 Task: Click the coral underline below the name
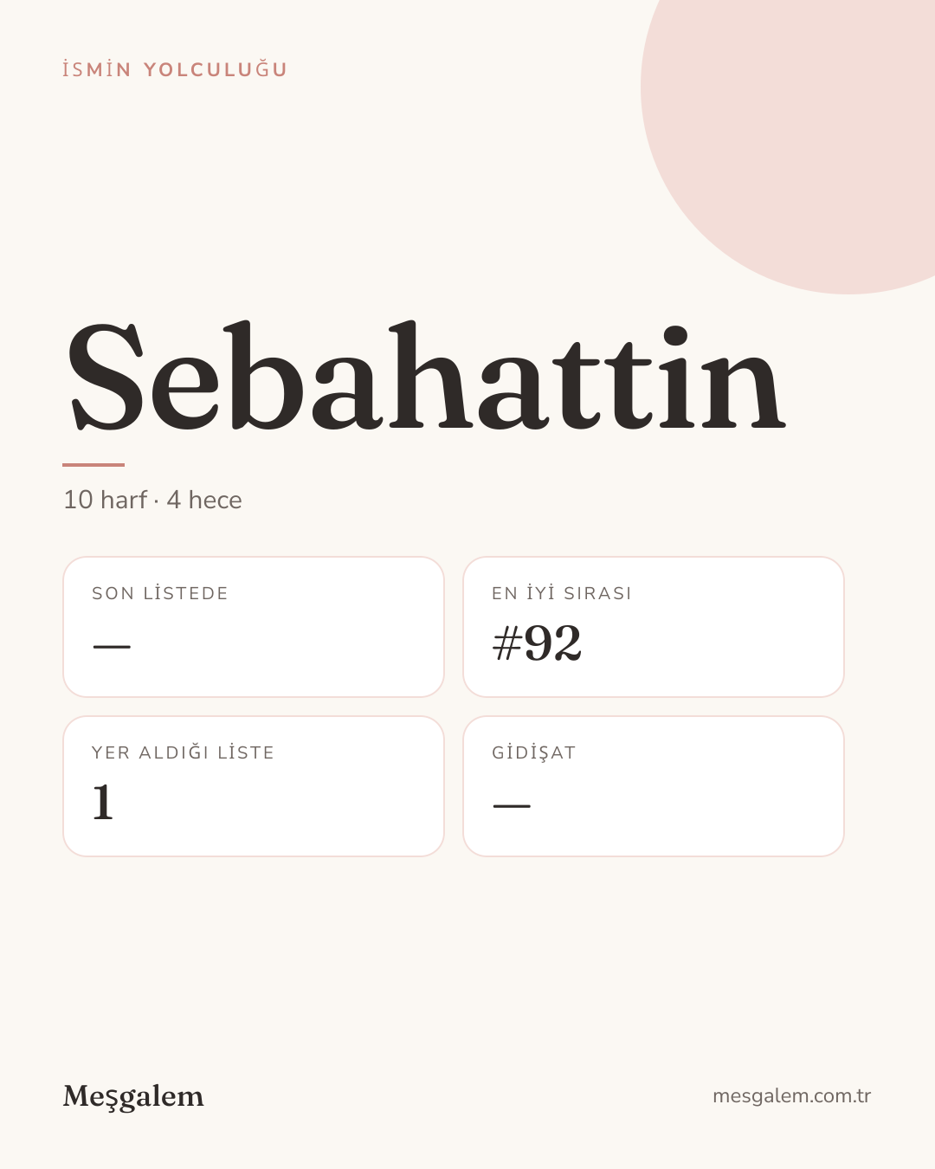click(93, 465)
